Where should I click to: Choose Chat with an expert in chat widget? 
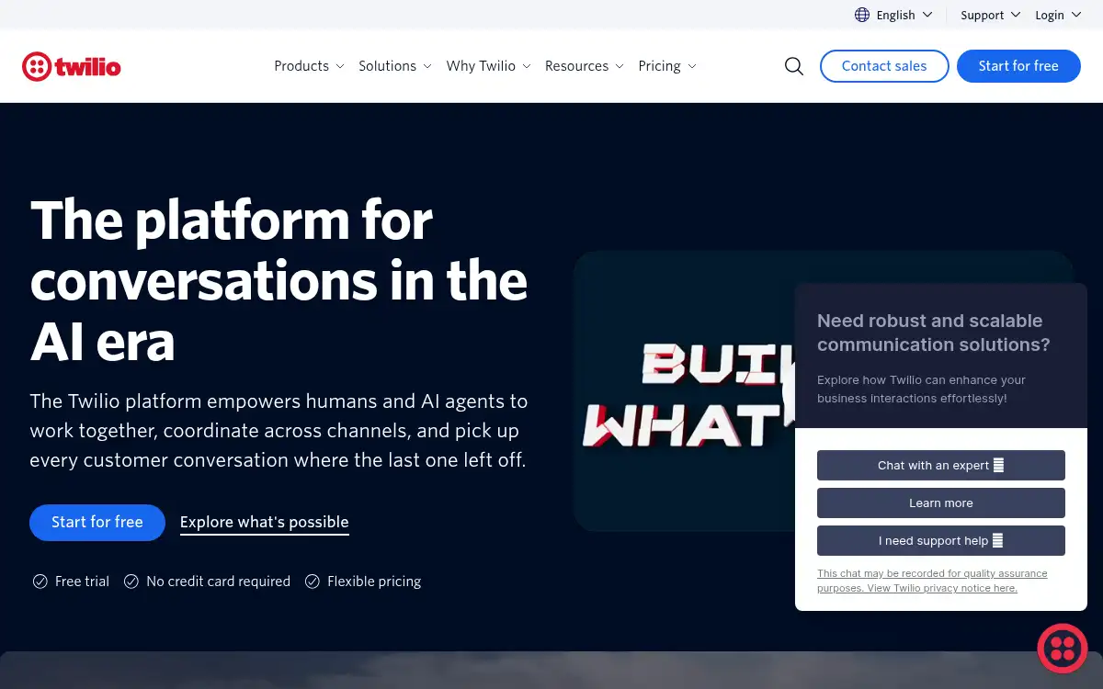[941, 465]
